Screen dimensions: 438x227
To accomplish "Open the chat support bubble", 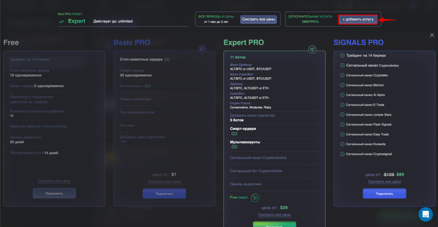I will tap(426, 214).
